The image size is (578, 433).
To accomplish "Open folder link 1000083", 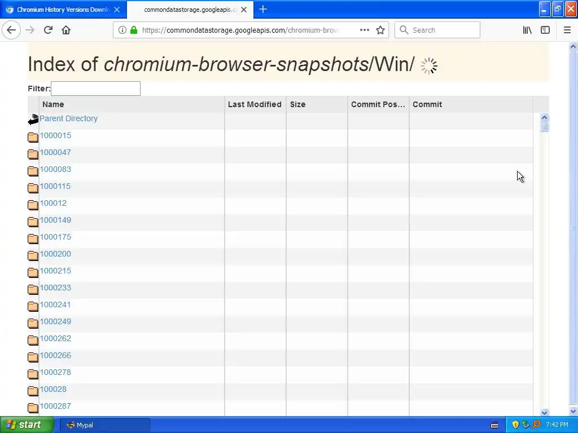I will [x=55, y=169].
